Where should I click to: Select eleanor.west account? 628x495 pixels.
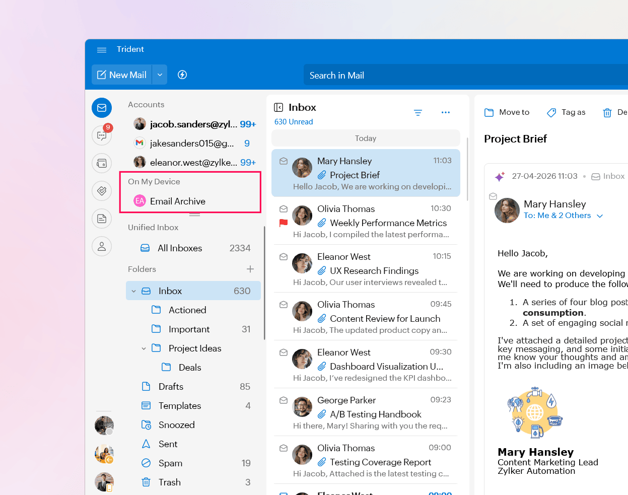click(194, 162)
